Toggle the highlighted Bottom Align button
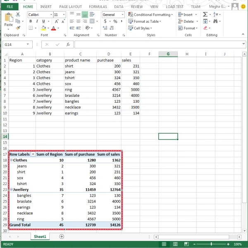Screen dimensions: 248x248 coord(85,14)
